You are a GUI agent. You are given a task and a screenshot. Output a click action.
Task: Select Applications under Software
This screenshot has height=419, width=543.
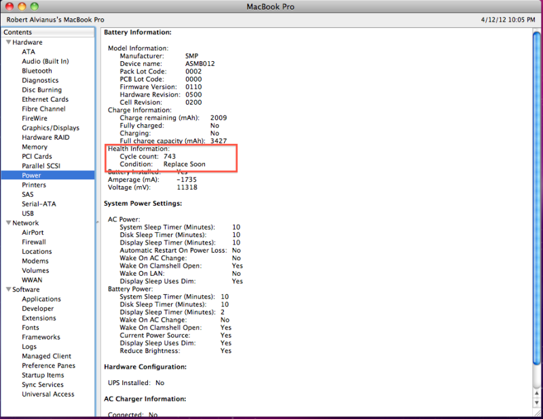pos(41,299)
